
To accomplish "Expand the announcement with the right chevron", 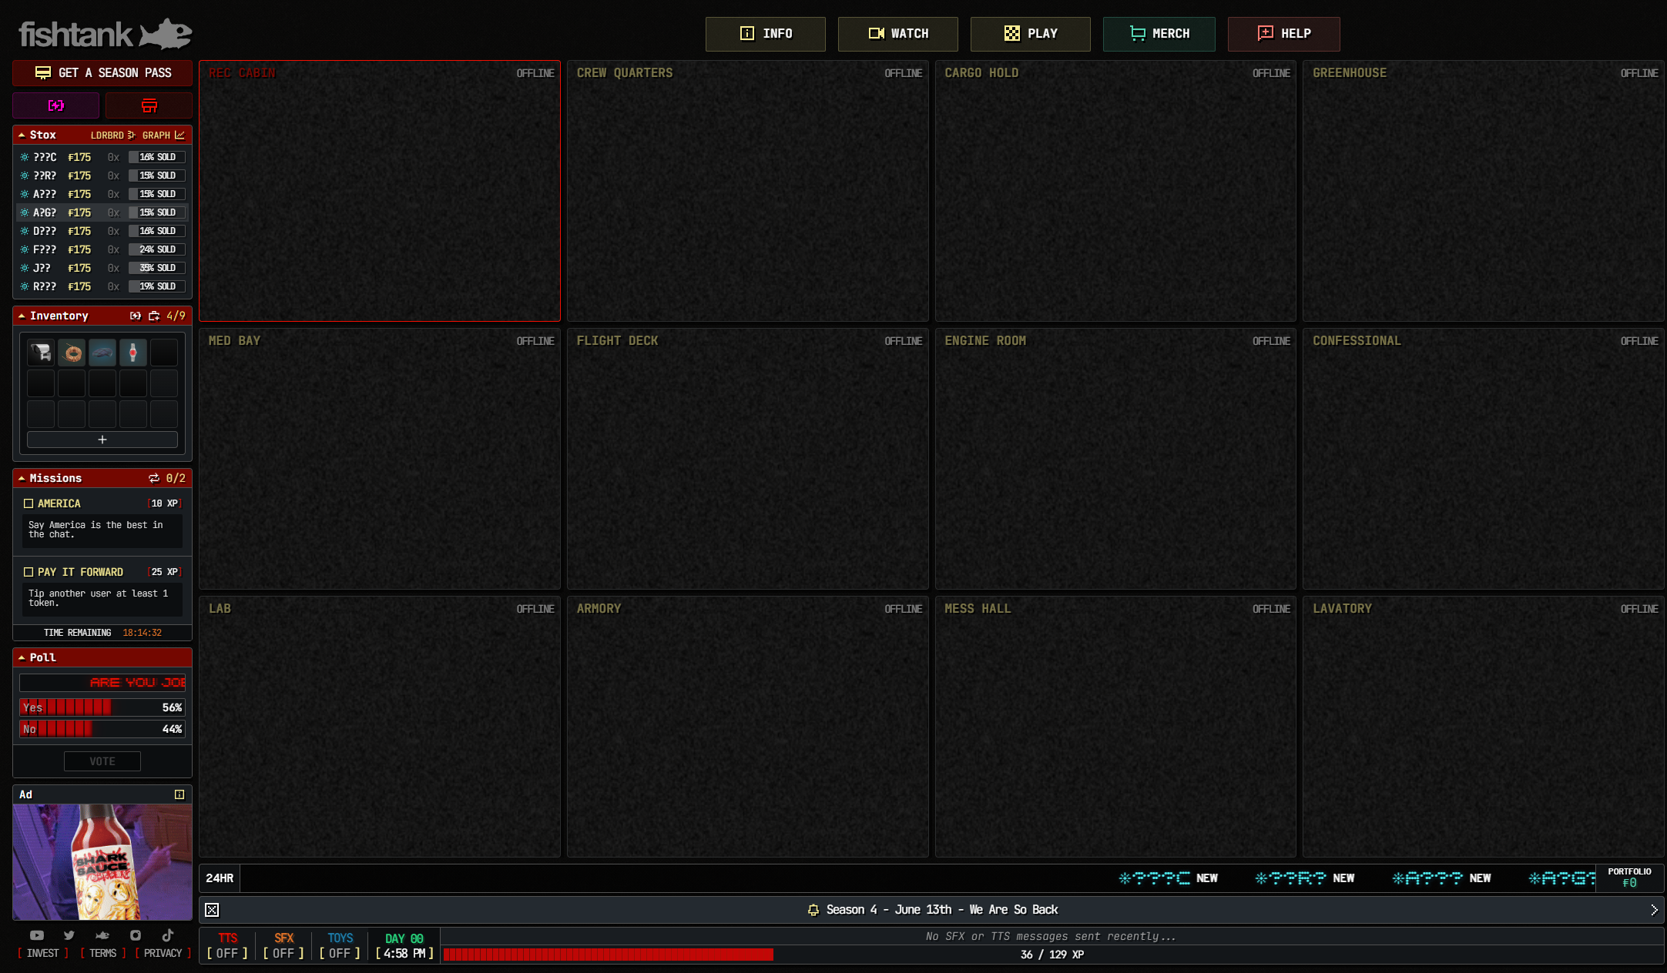I will (1654, 910).
